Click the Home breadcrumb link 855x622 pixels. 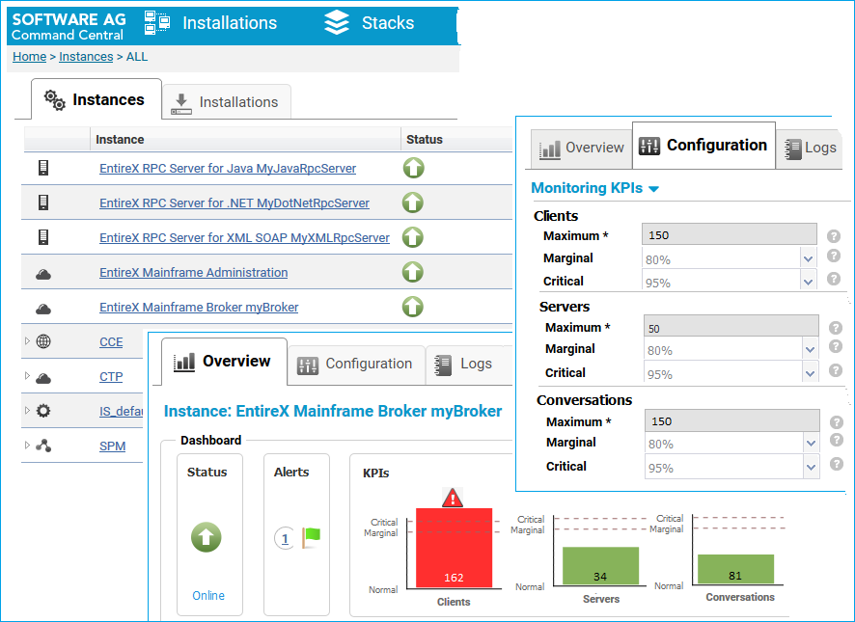pos(30,57)
